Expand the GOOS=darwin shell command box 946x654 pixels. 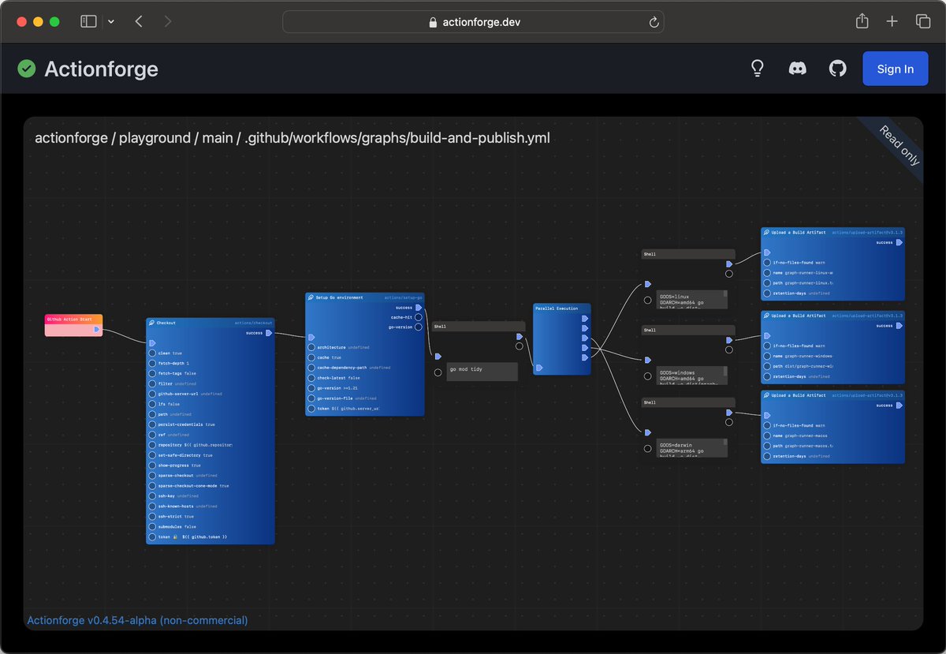691,447
